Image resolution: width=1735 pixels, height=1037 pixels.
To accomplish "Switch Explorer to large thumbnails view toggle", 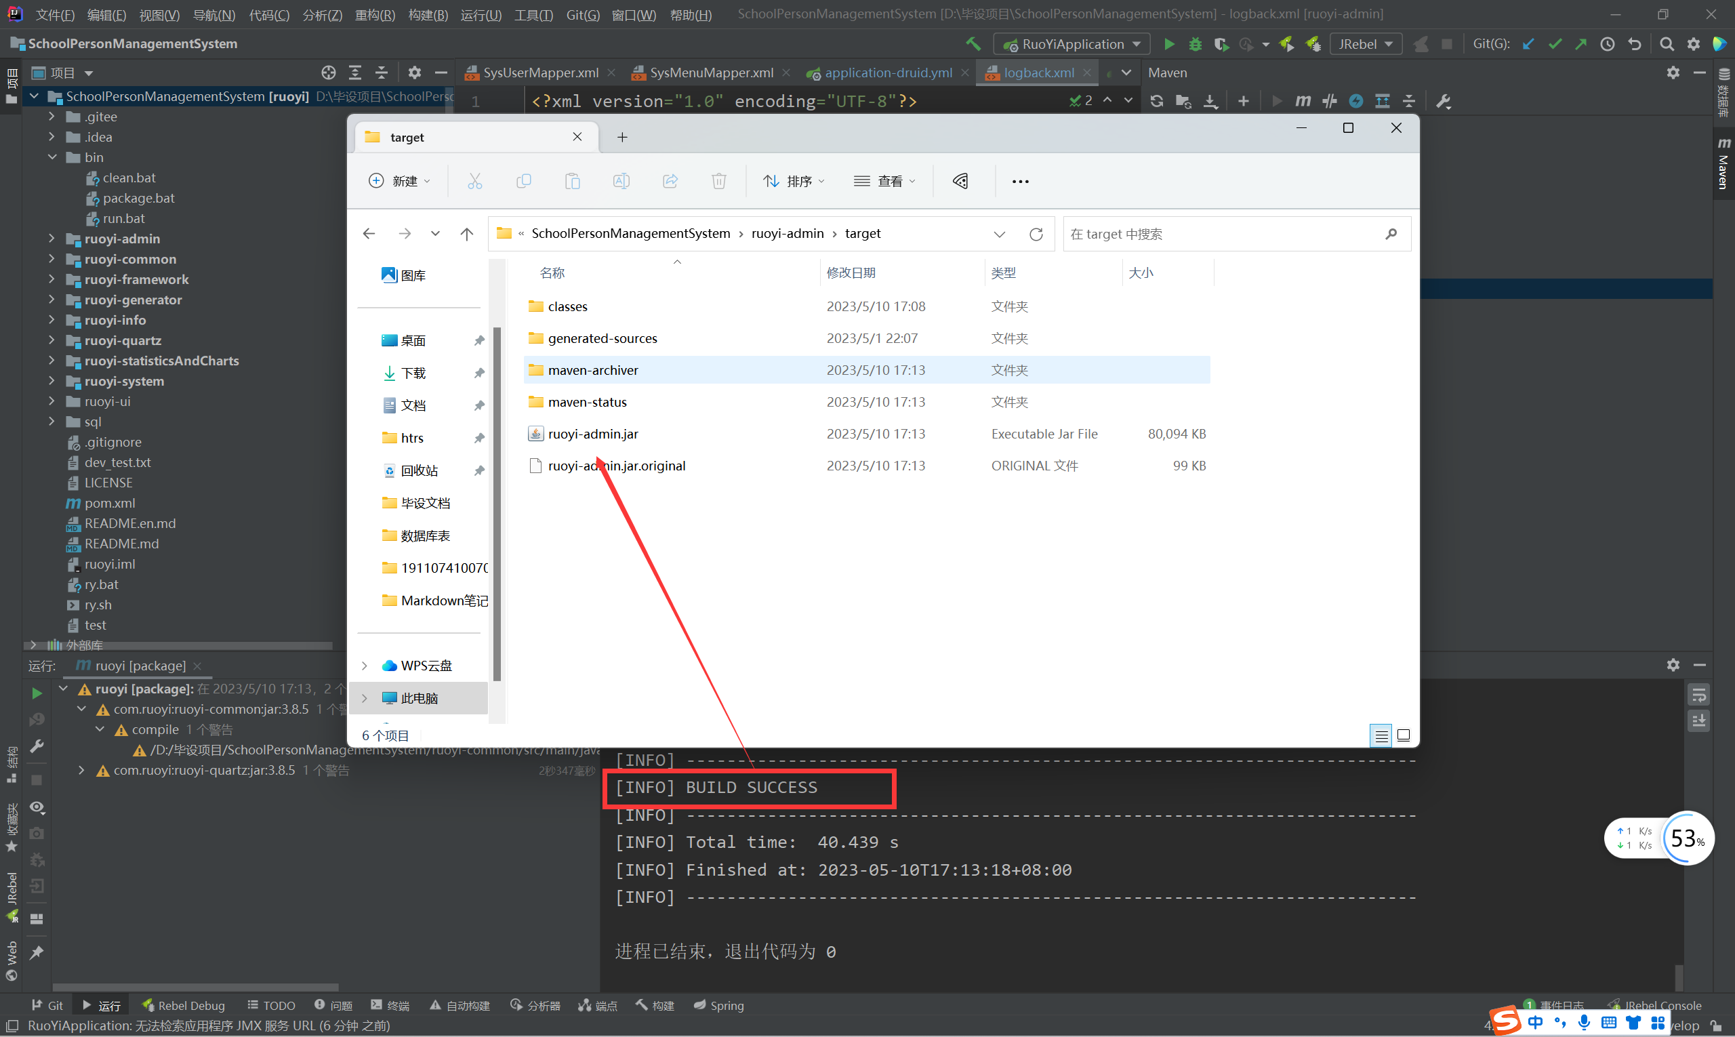I will tap(1403, 735).
